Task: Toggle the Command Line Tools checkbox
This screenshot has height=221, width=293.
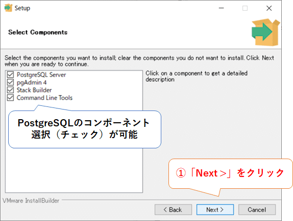Action: pos(10,98)
